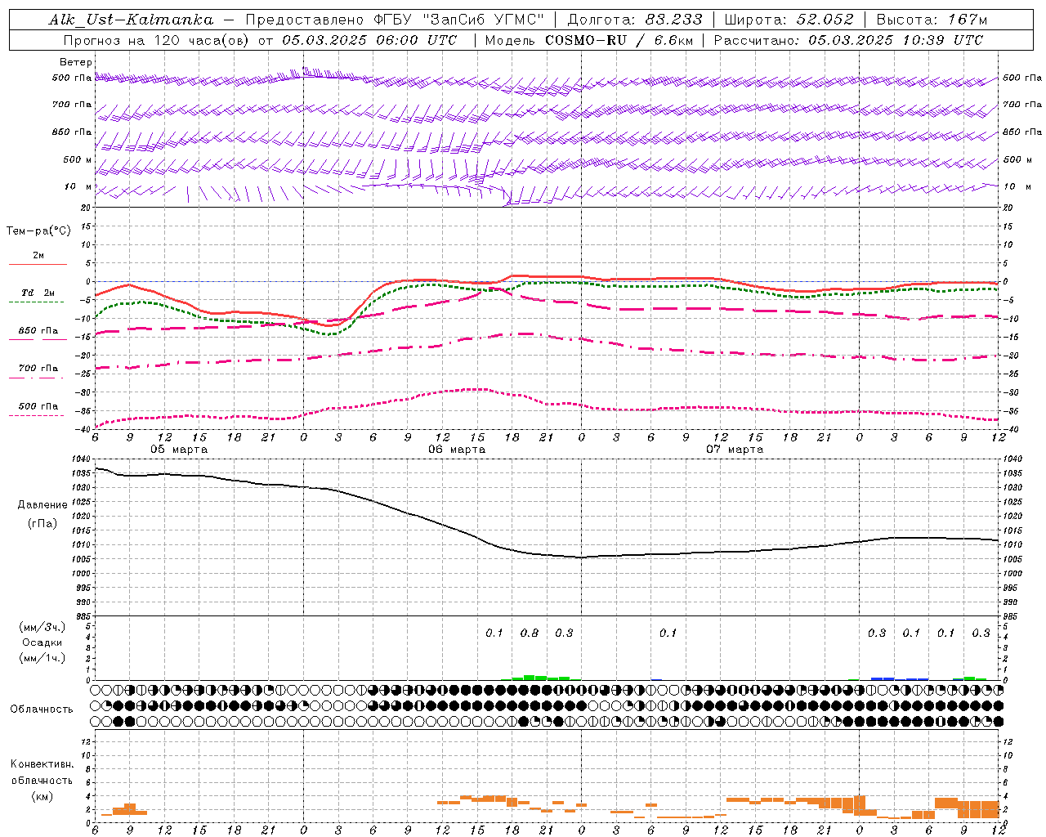Image resolution: width=1046 pixels, height=837 pixels.
Task: Click the forecast start time 05.03.2025 06:00 UTC
Action: coord(370,40)
